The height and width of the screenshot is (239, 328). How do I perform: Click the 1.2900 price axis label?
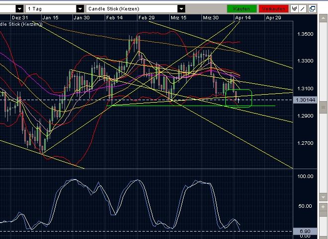click(305, 116)
